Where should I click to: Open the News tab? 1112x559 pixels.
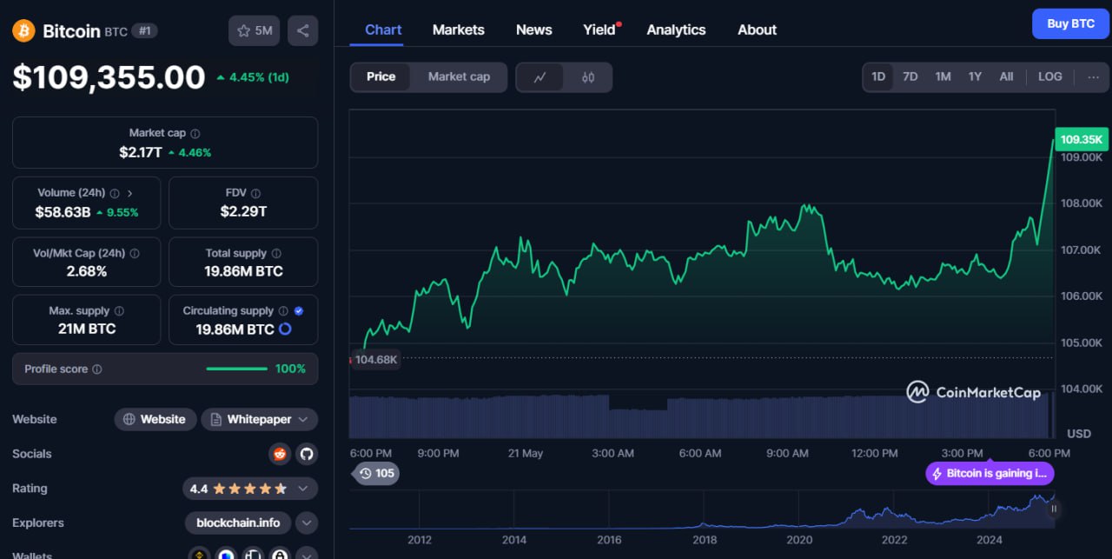[533, 30]
